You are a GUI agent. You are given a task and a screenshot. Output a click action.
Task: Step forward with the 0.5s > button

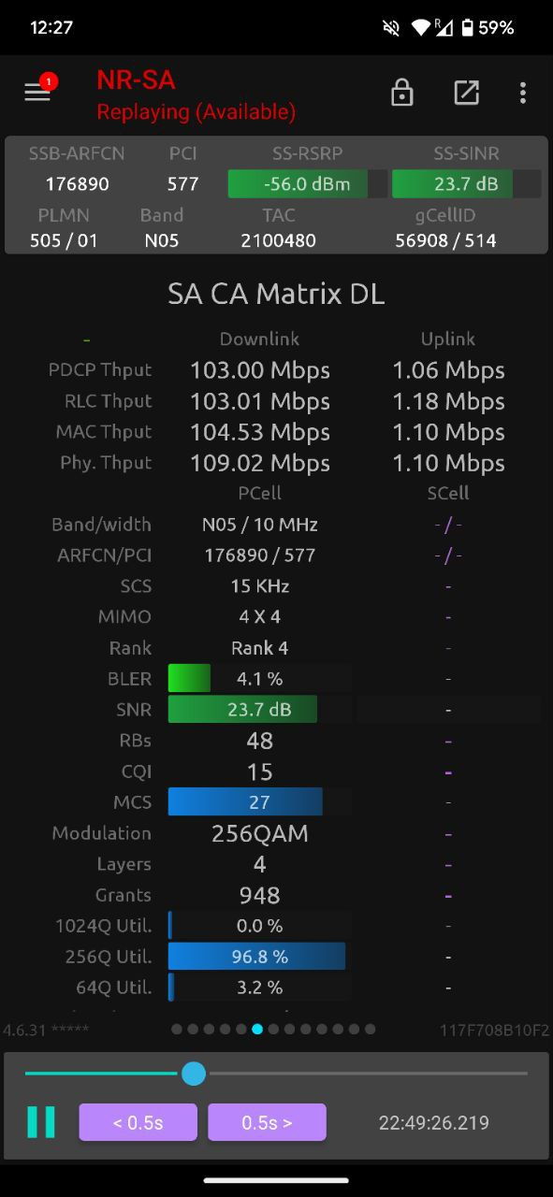tap(267, 1122)
